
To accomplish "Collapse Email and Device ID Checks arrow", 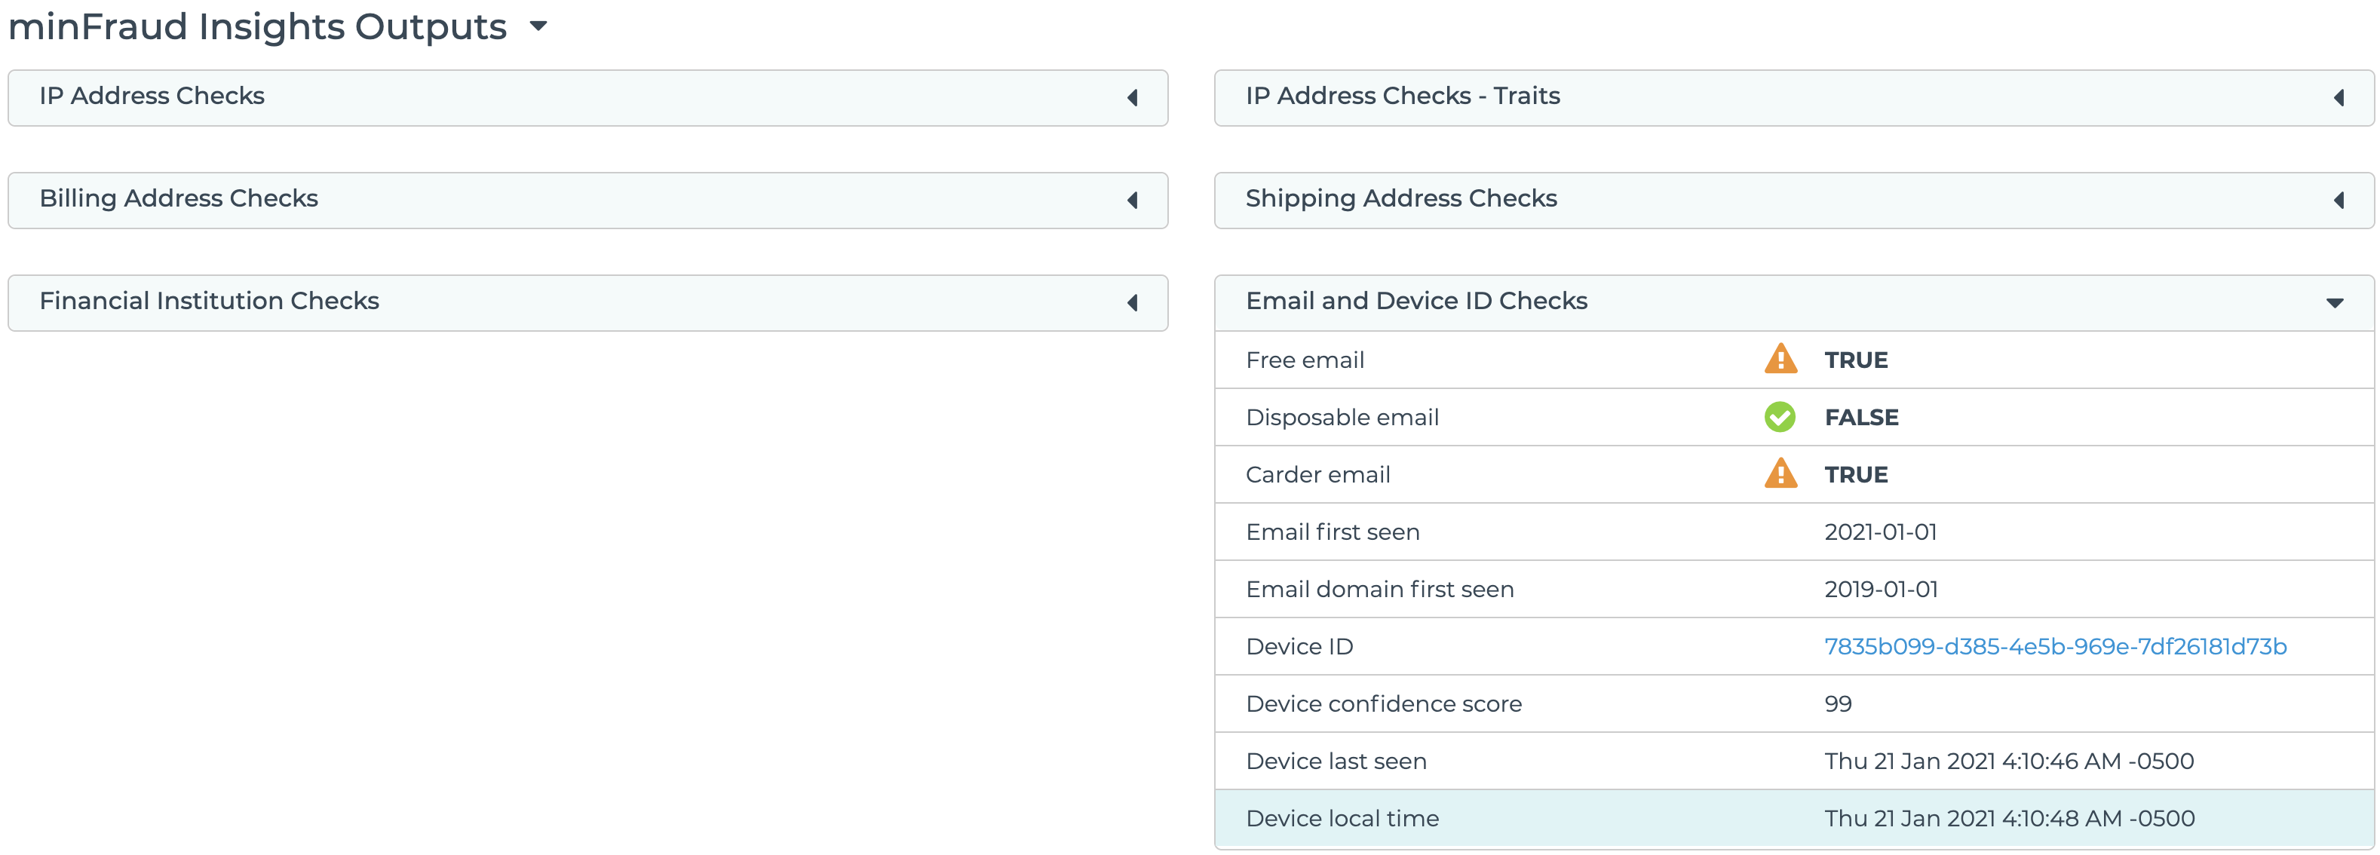I will [2334, 303].
